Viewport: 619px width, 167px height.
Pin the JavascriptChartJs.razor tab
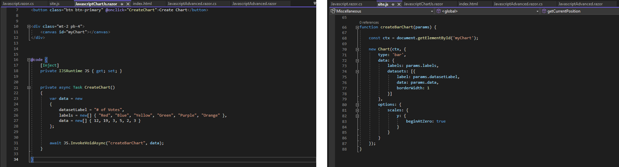point(122,4)
